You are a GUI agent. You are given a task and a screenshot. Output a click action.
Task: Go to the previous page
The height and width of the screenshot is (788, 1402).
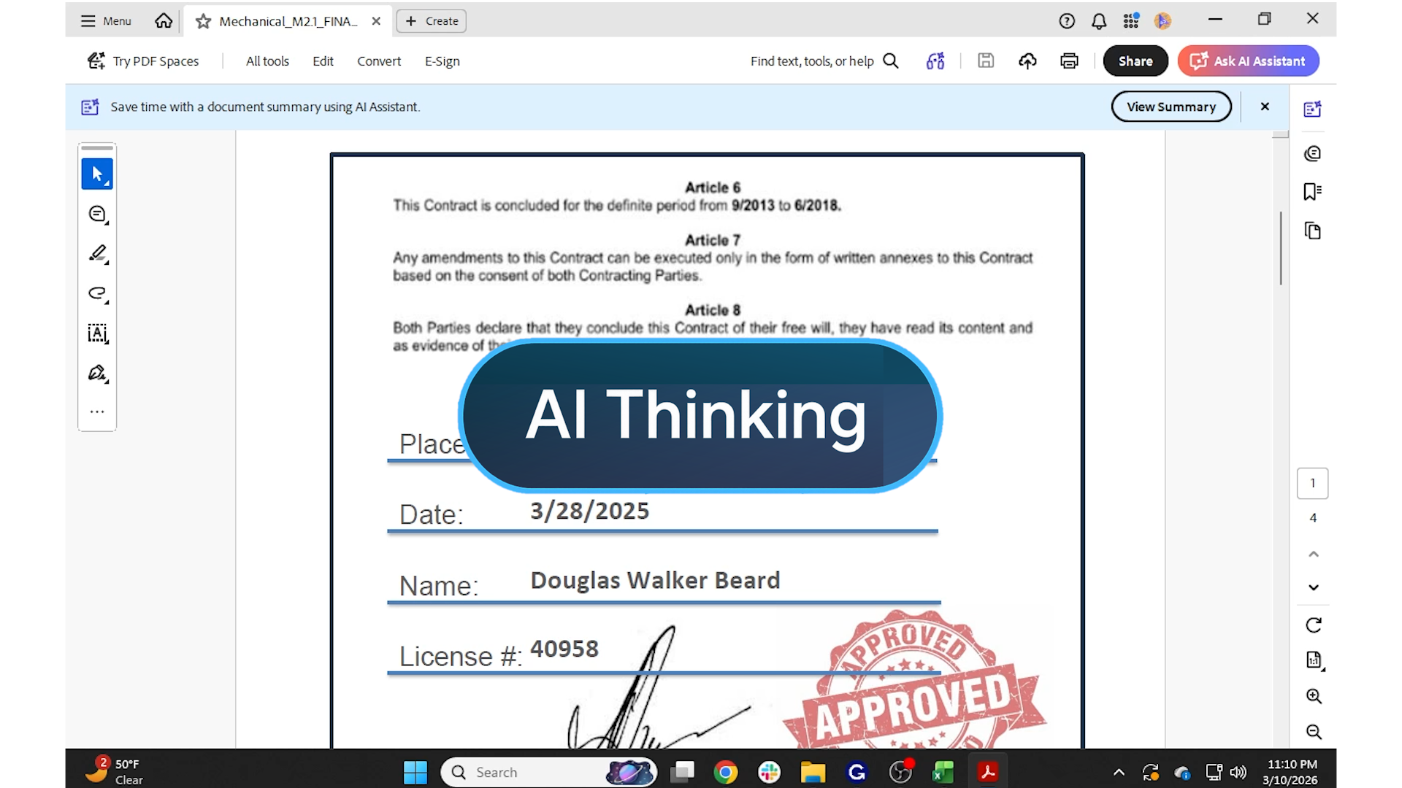(x=1314, y=555)
